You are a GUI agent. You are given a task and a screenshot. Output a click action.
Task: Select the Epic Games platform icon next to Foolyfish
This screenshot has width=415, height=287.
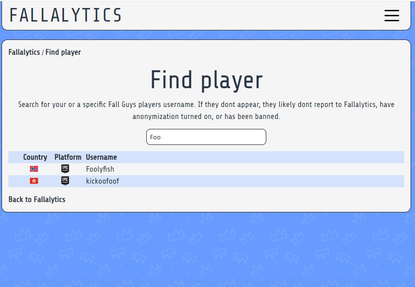pyautogui.click(x=64, y=168)
